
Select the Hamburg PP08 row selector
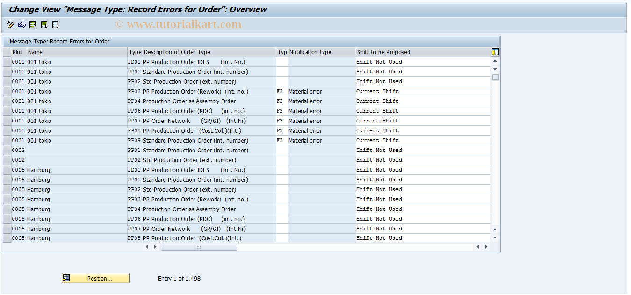coord(7,238)
